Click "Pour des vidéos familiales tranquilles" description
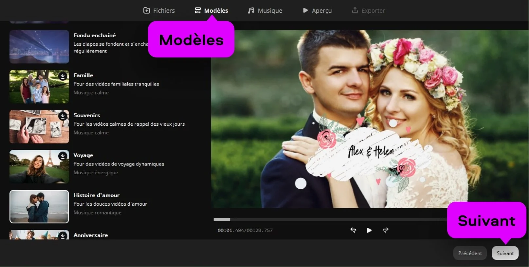 116,84
